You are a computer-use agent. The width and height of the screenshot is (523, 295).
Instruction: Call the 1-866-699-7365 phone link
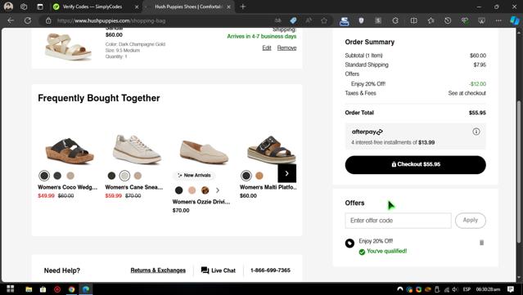coord(271,270)
